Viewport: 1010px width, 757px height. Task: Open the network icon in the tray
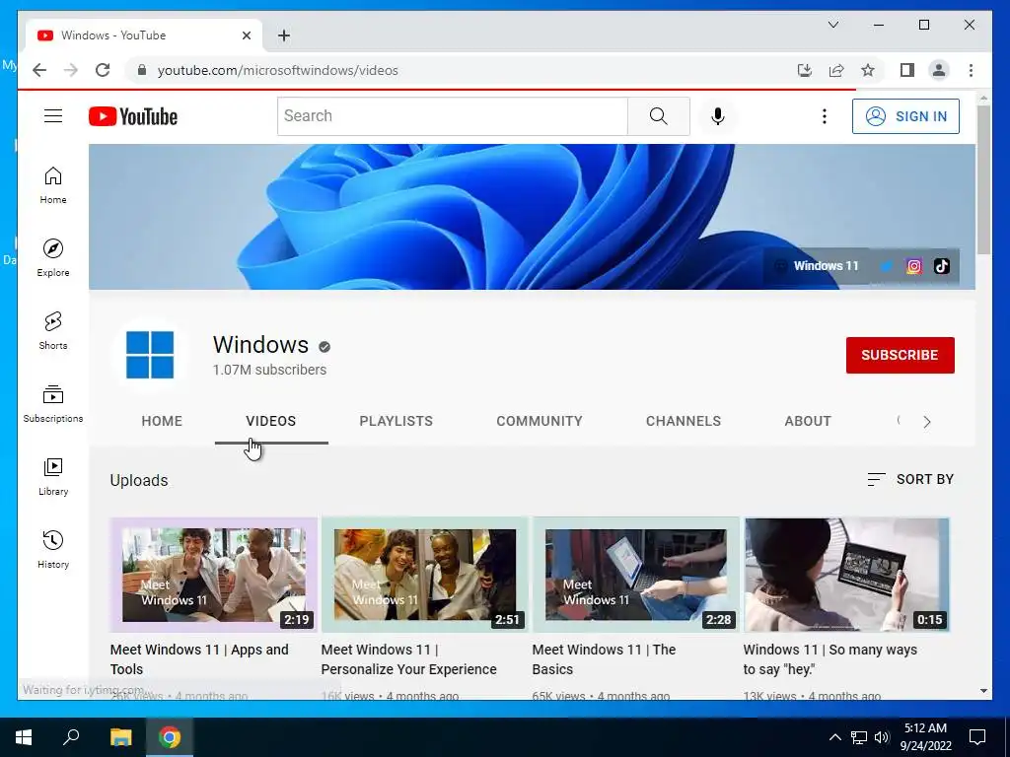click(x=859, y=737)
